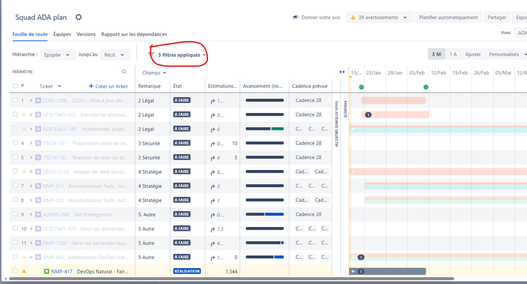Click the Ajuster button

click(473, 54)
